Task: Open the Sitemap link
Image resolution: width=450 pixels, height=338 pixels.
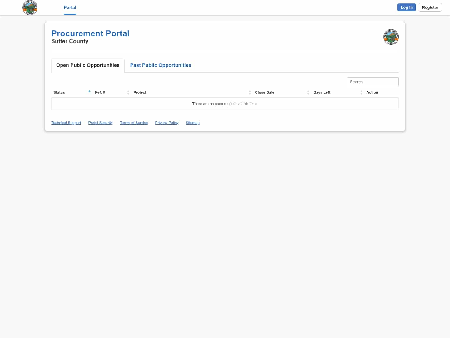Action: [x=192, y=123]
